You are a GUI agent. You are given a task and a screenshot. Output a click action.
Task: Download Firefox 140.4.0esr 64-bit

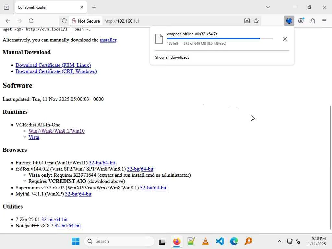(x=109, y=163)
